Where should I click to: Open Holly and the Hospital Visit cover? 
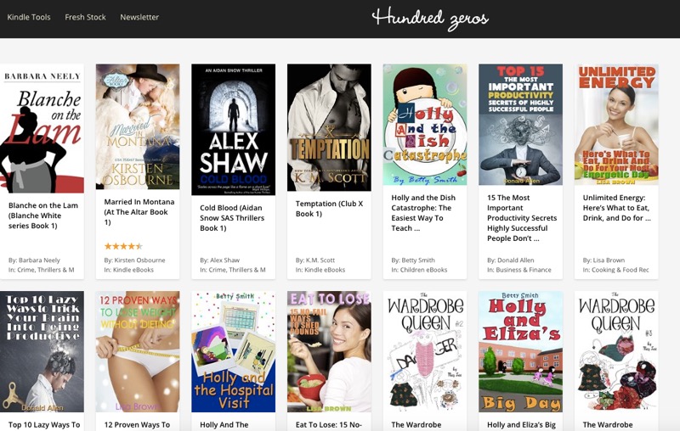[233, 351]
